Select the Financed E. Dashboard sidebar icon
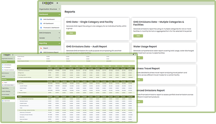Image resolution: width=216 pixels, height=124 pixels. 41,27
